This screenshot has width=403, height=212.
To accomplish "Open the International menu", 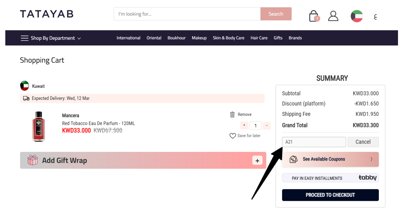I will point(128,38).
